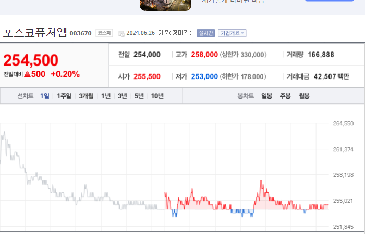
Task: Click the 코스피 market badge
Action: [x=104, y=33]
